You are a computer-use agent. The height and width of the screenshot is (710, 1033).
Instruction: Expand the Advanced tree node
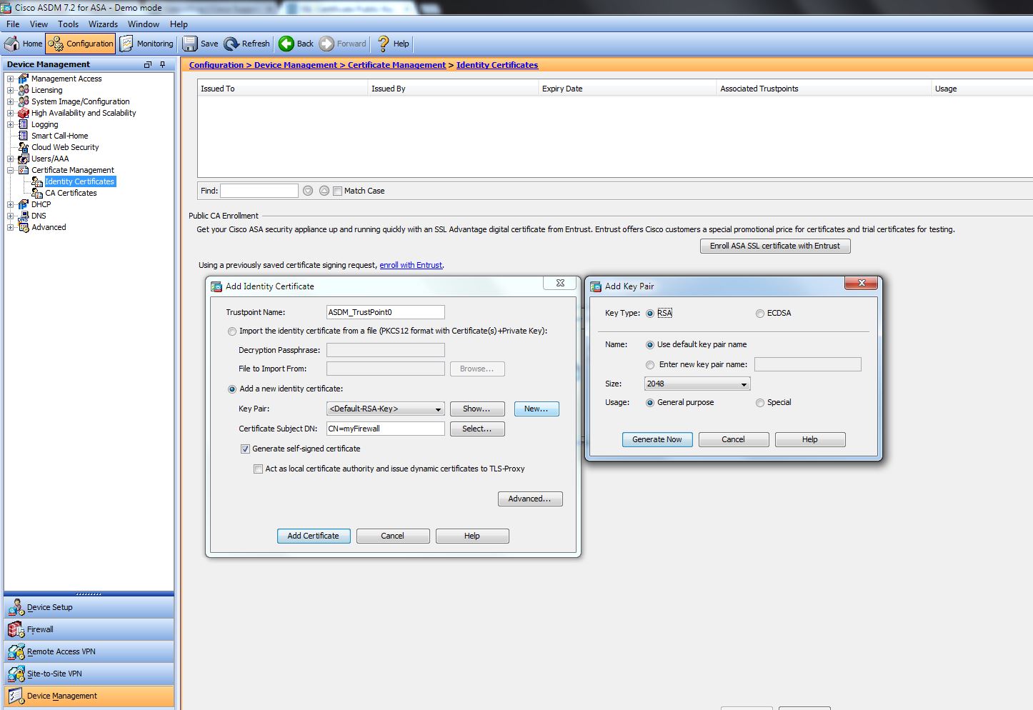pos(11,228)
